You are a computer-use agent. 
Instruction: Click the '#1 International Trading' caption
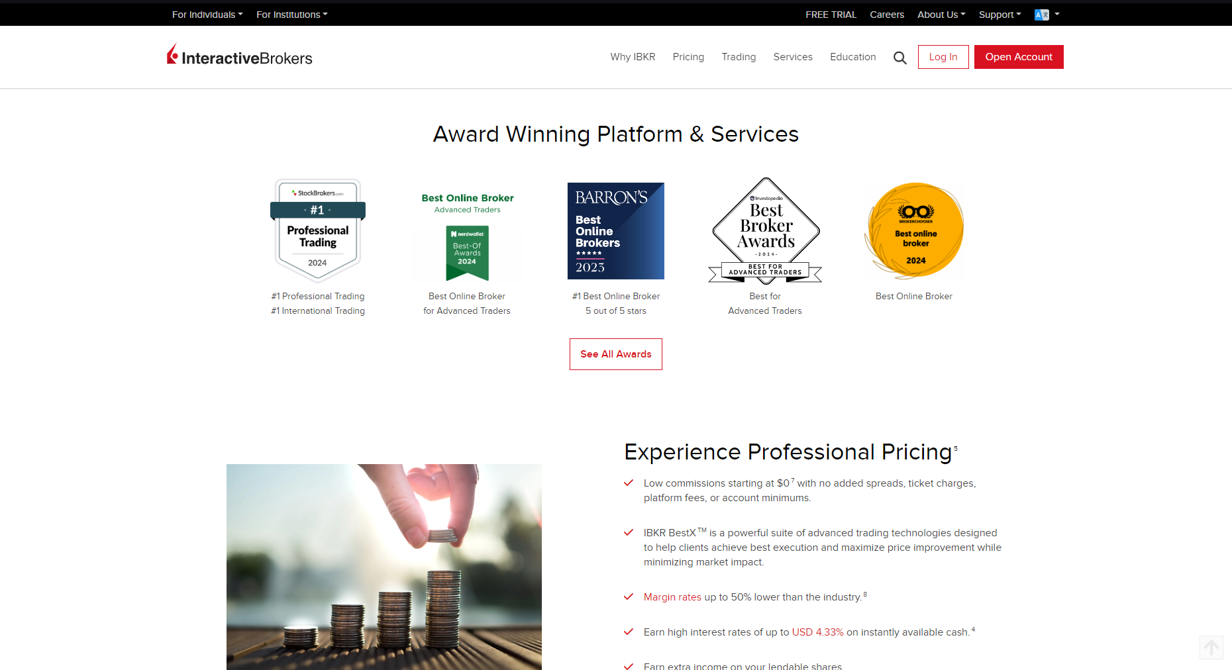(x=318, y=311)
